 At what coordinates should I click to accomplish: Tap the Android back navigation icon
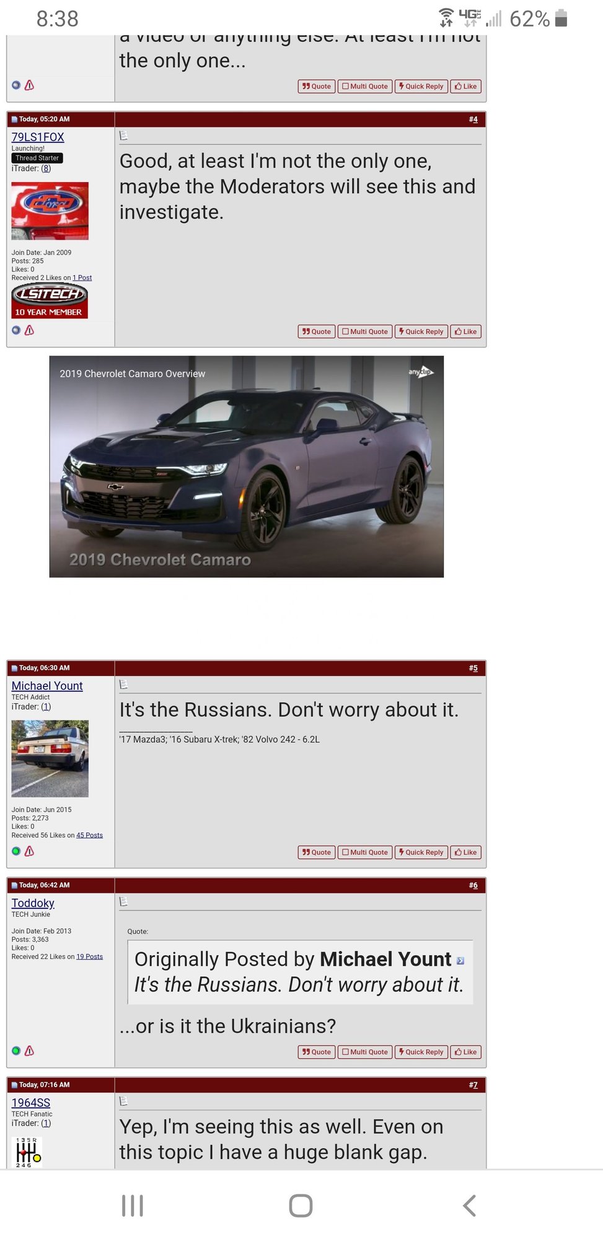point(469,1206)
